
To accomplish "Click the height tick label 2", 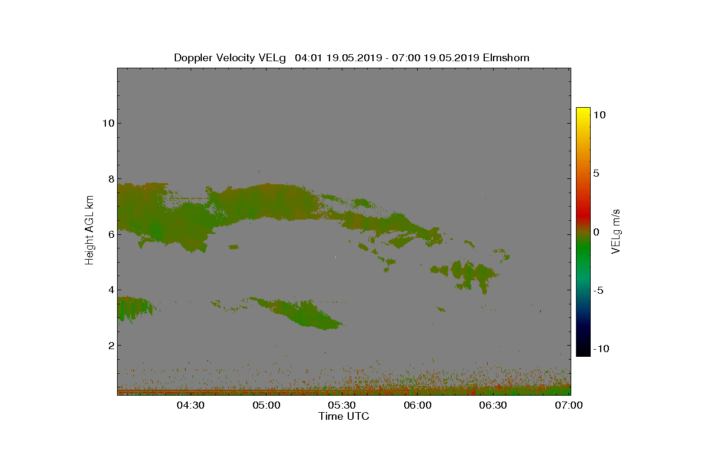I will [x=110, y=345].
